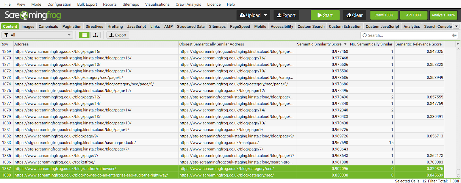This screenshot has height=183, width=461.
Task: Switch to the Pagination tab
Action: pyautogui.click(x=72, y=26)
